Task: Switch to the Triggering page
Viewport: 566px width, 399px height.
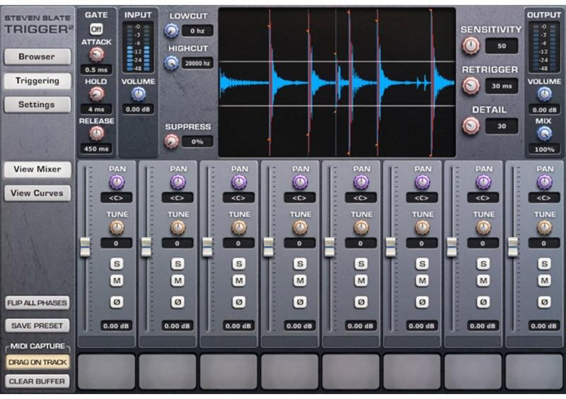Action: (x=37, y=81)
